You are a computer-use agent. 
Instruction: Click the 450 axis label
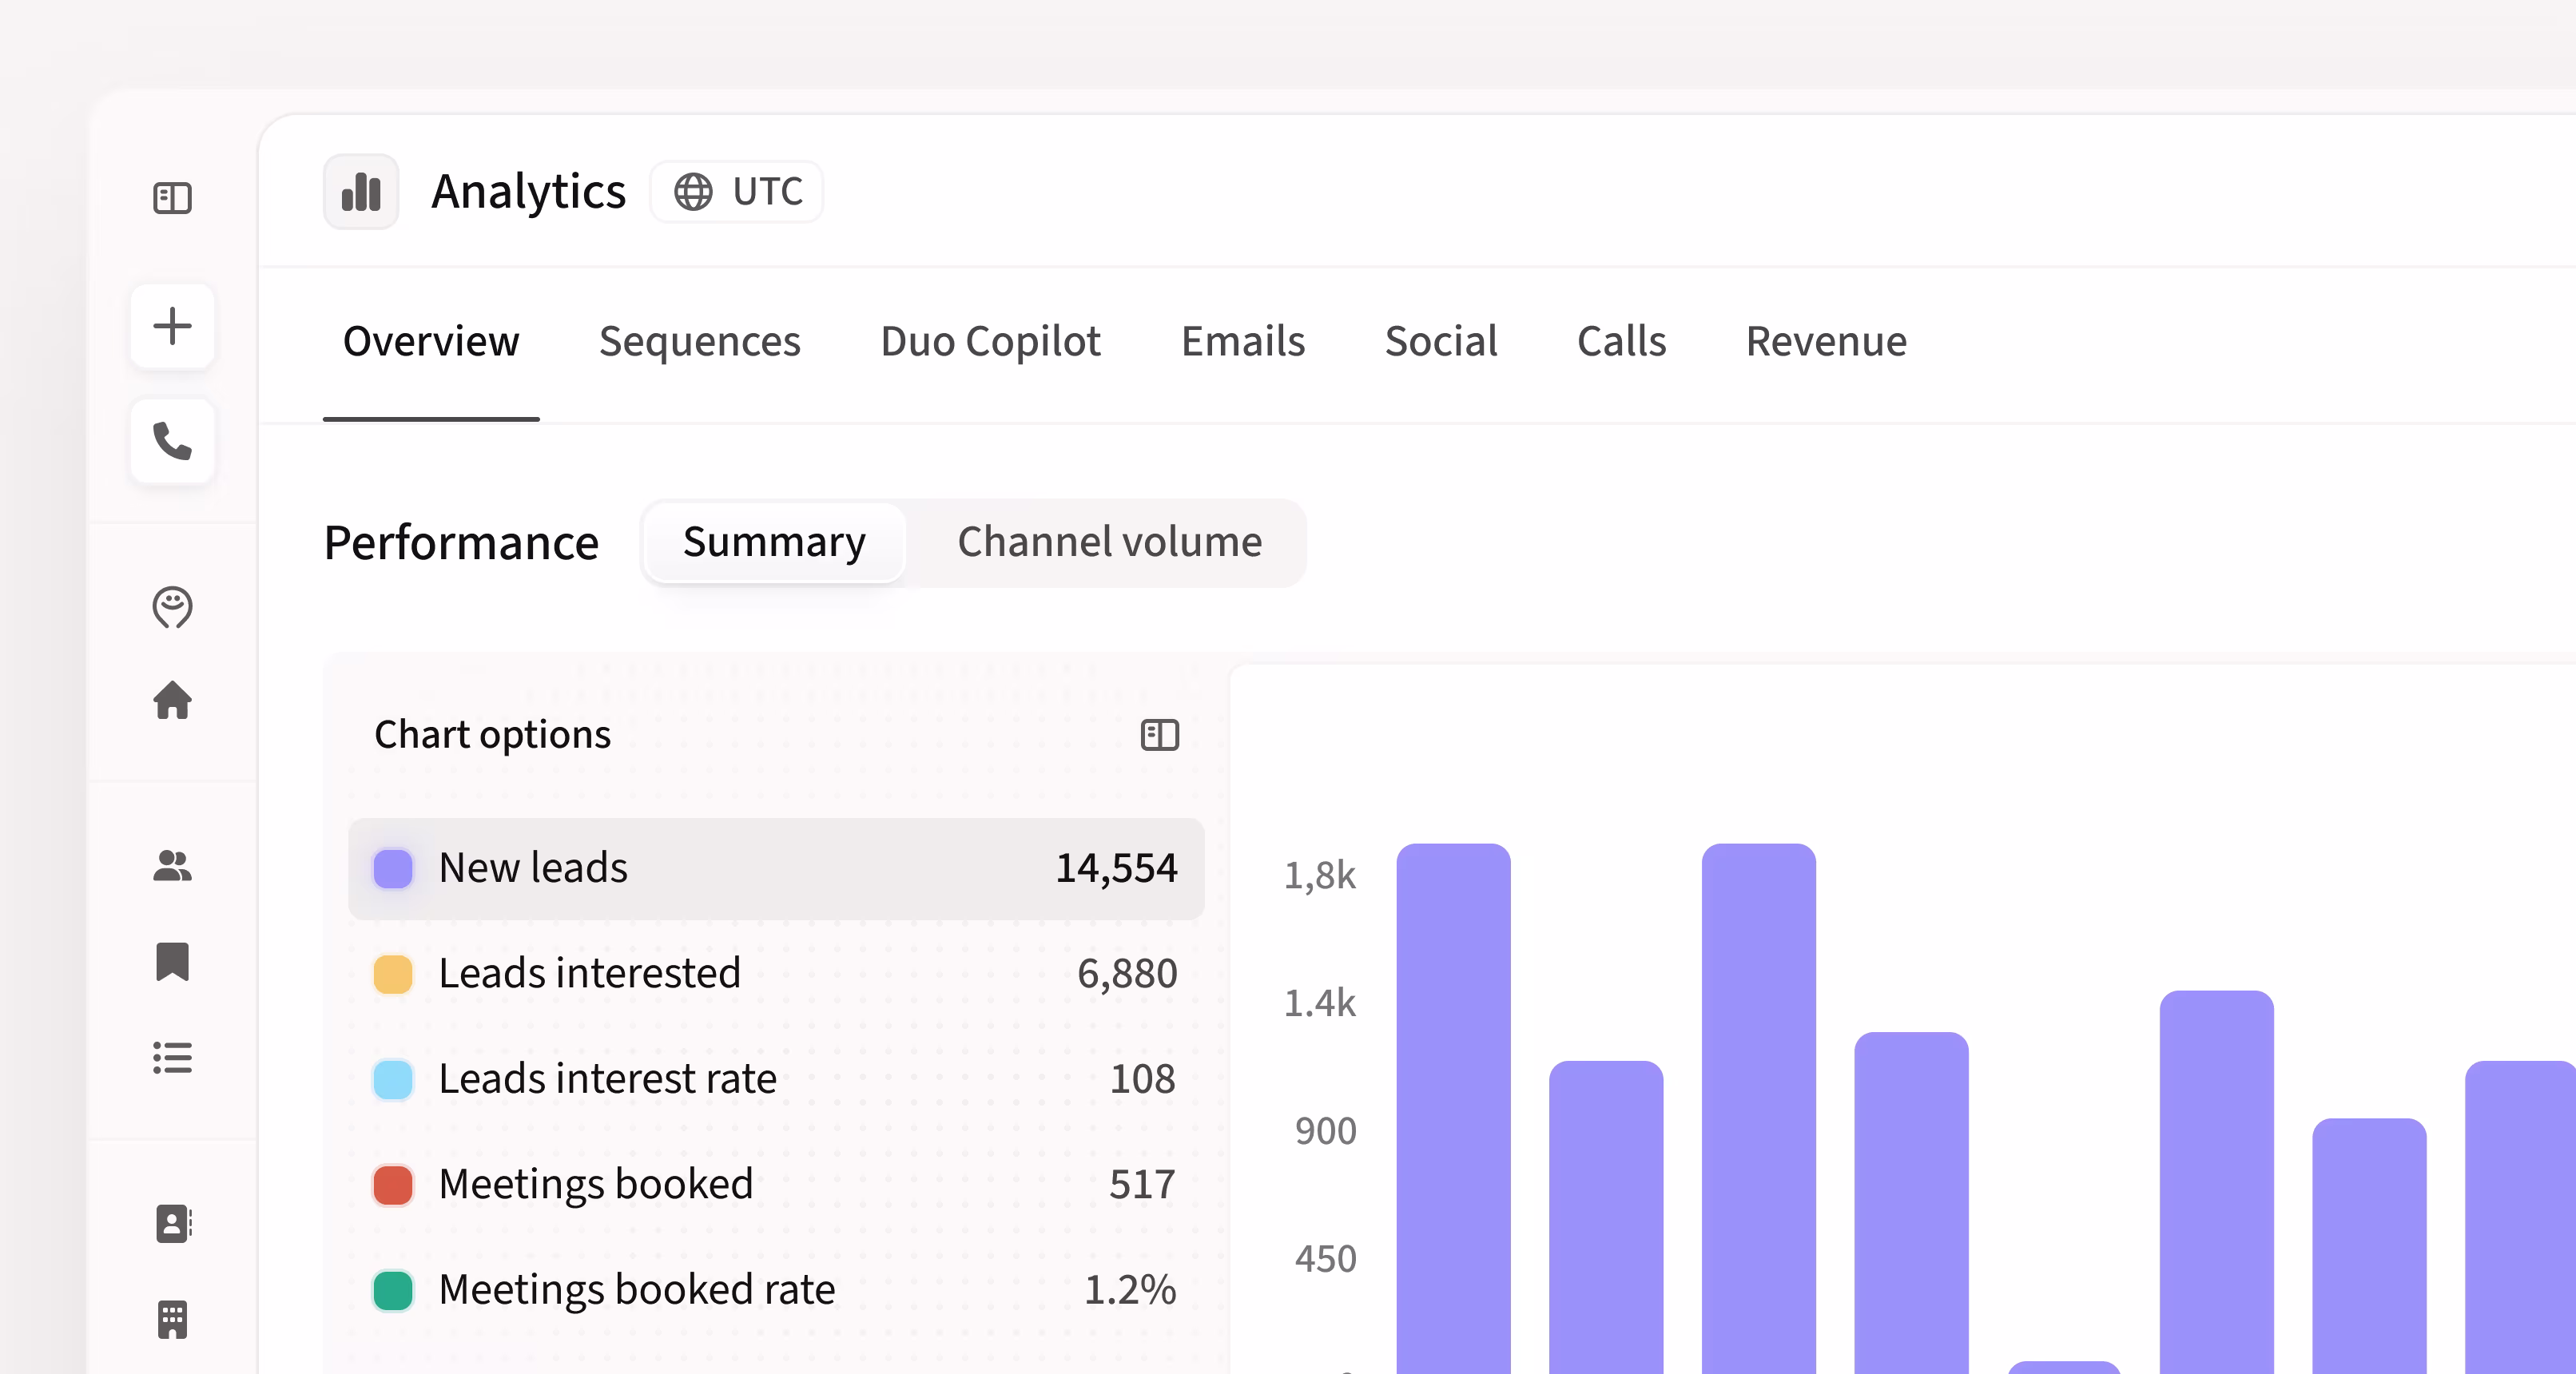click(x=1326, y=1259)
